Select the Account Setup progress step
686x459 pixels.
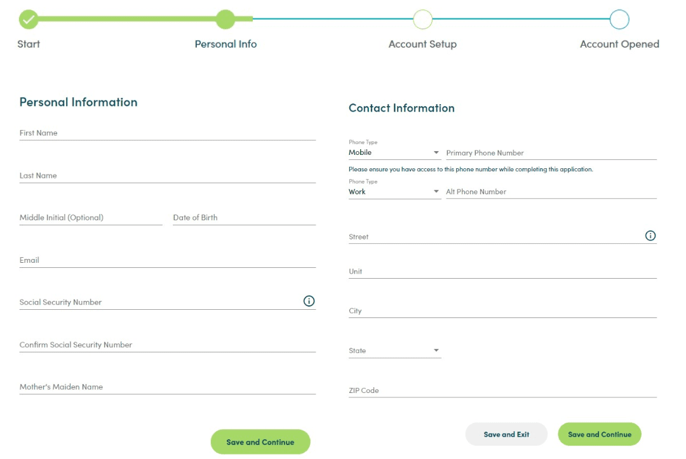pyautogui.click(x=422, y=20)
